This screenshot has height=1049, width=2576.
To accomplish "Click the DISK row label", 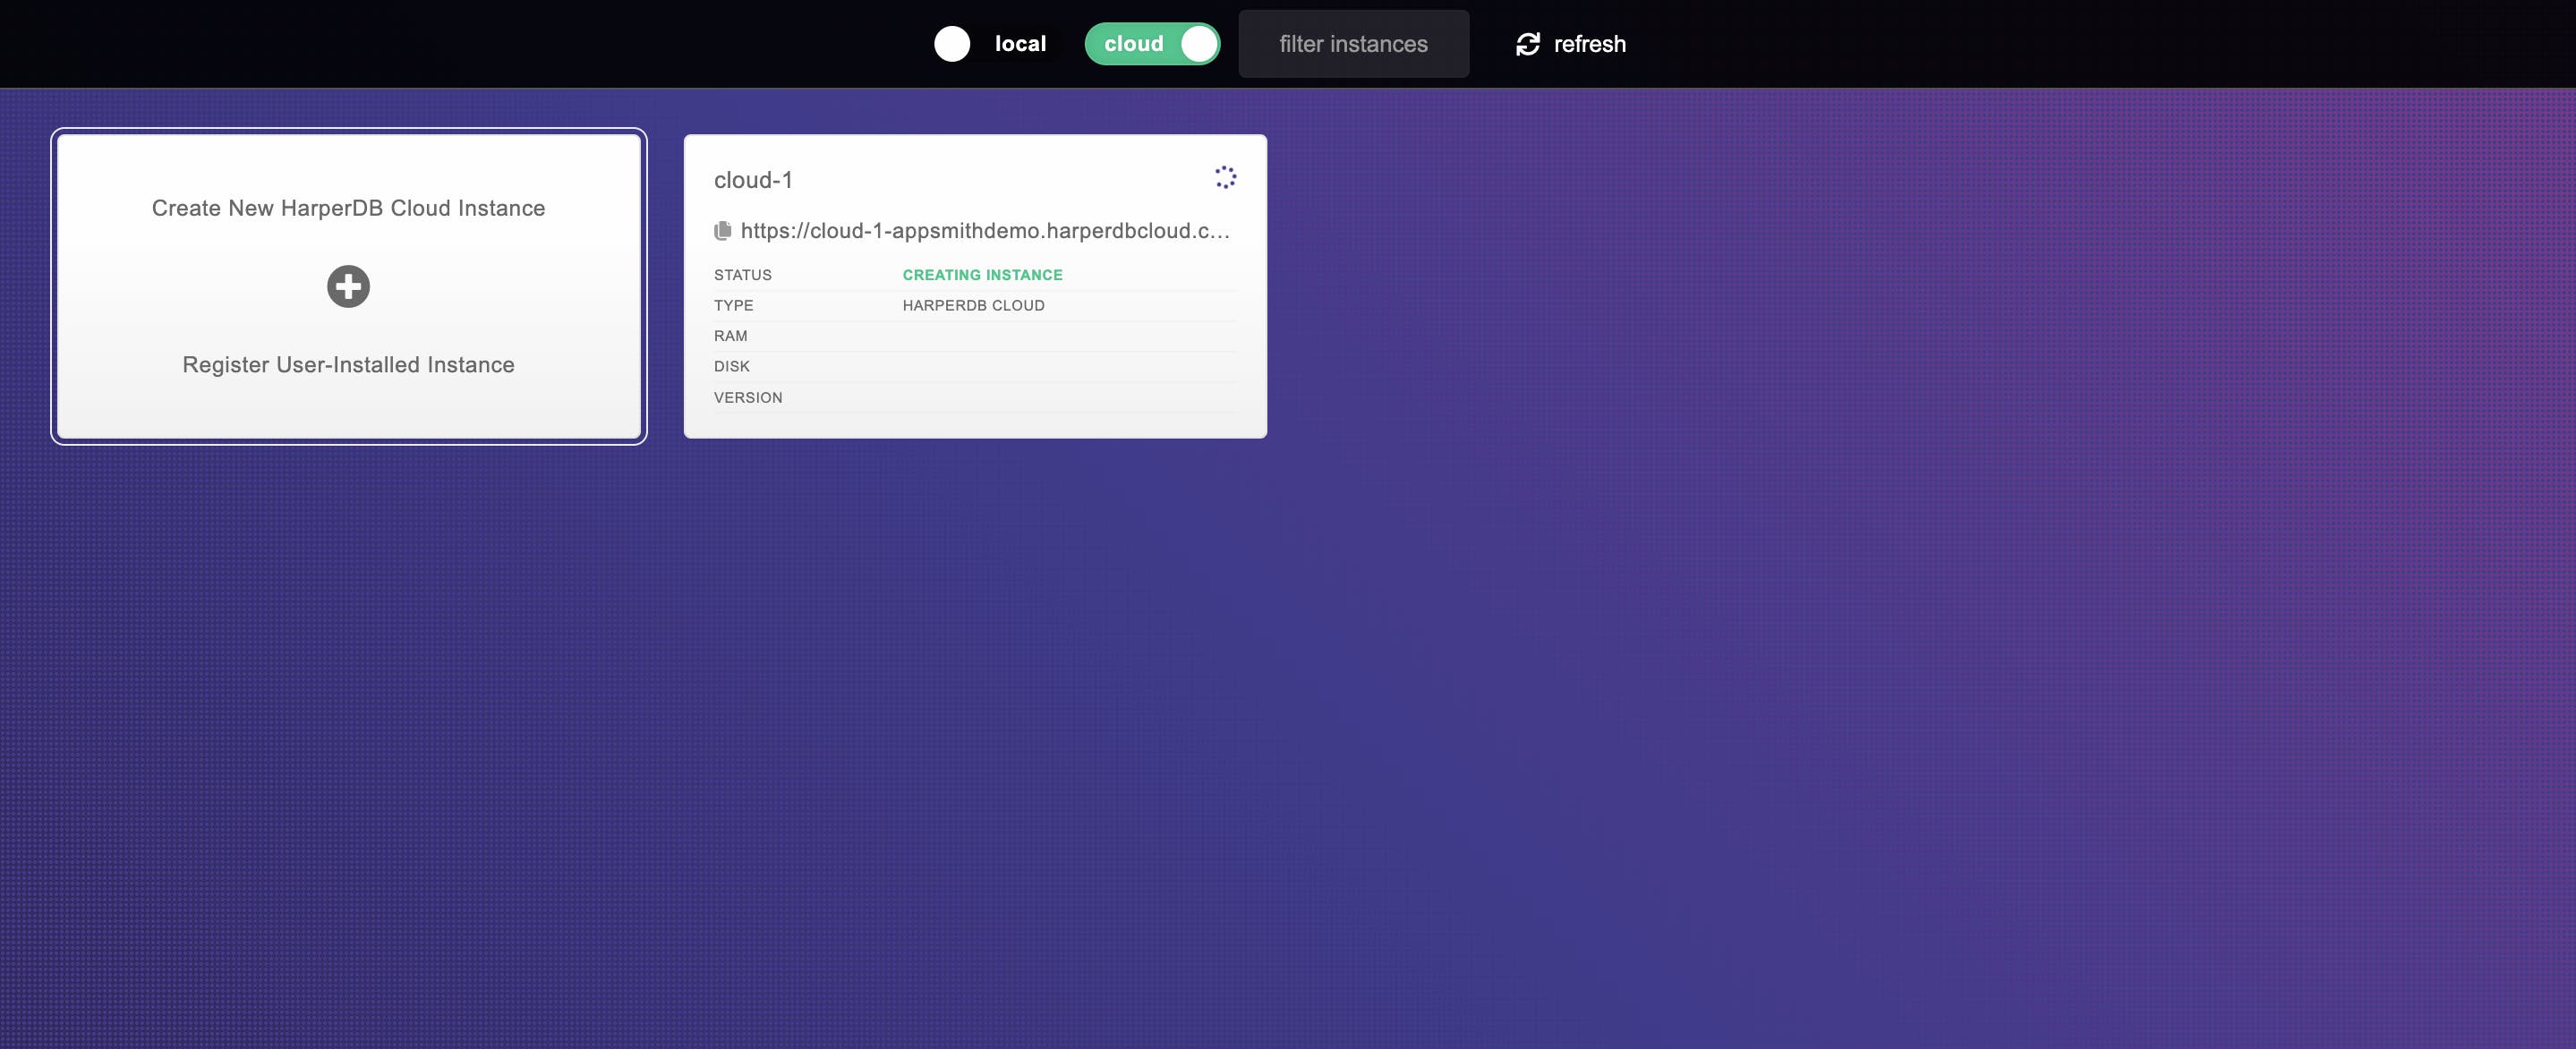I will coord(731,367).
